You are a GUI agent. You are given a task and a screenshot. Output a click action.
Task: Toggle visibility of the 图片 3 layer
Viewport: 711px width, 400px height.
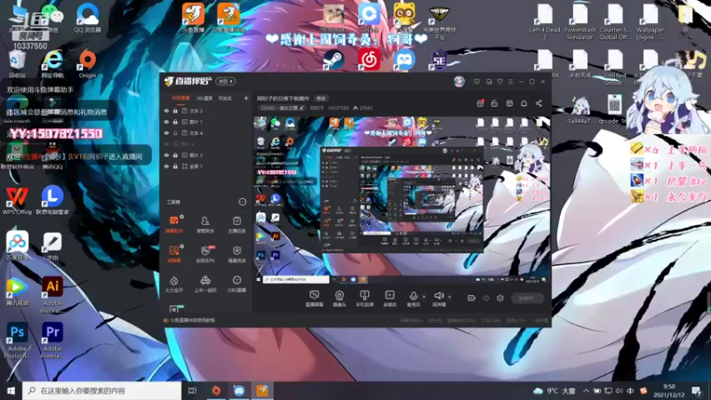[166, 155]
